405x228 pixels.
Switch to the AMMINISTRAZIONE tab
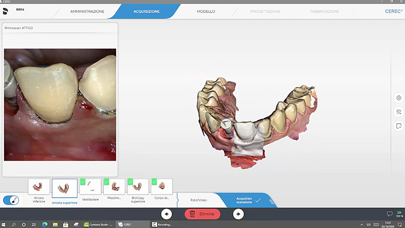tap(87, 11)
